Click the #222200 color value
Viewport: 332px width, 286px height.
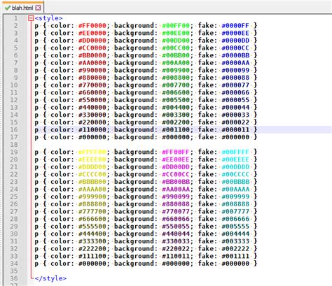[92, 249]
